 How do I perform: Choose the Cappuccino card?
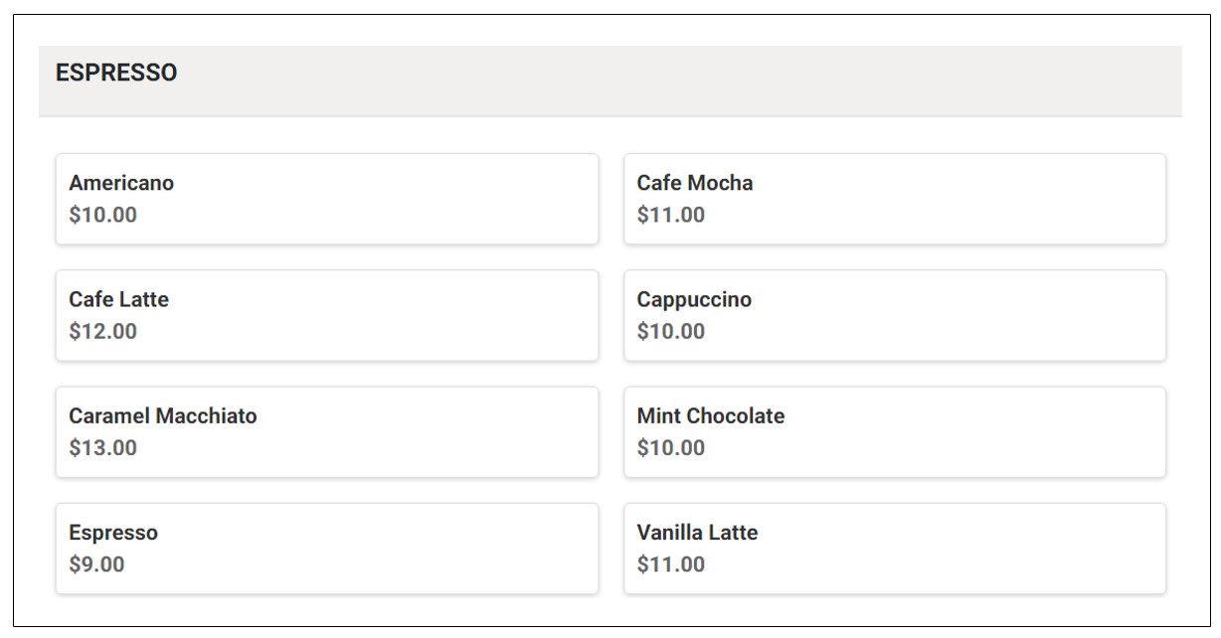coord(895,315)
